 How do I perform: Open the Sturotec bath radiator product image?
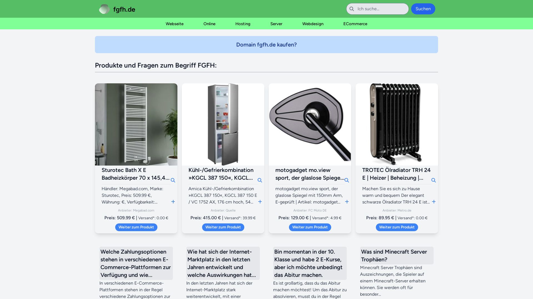[136, 124]
